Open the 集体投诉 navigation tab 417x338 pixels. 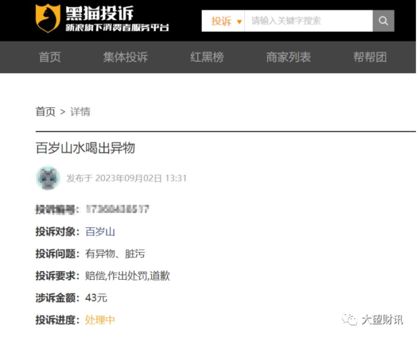tap(125, 57)
